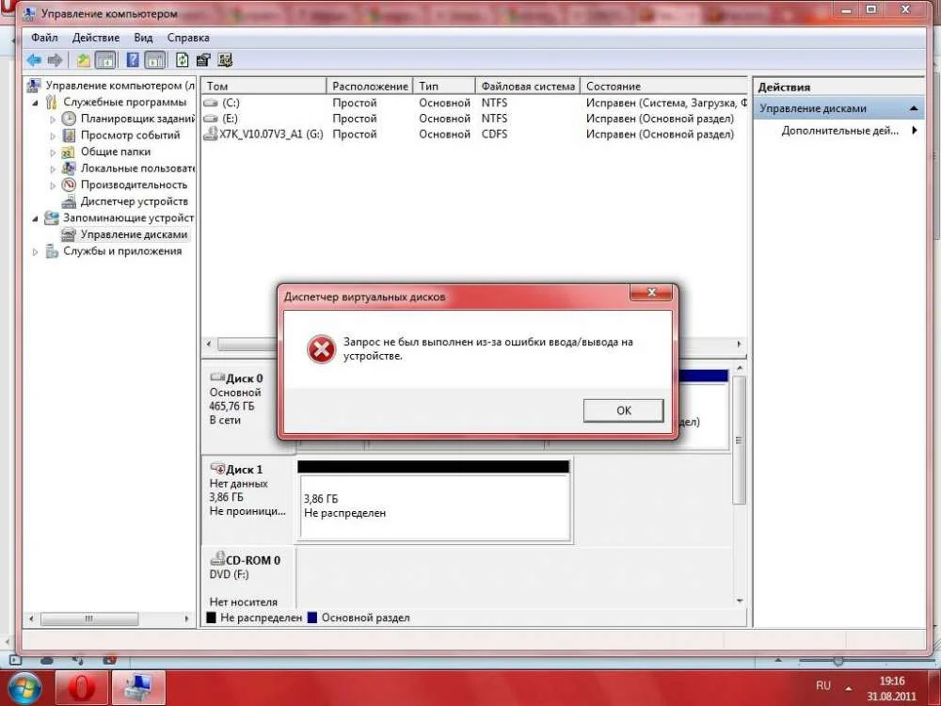Click the Расположение column header
Image resolution: width=941 pixels, height=706 pixels.
(x=370, y=87)
